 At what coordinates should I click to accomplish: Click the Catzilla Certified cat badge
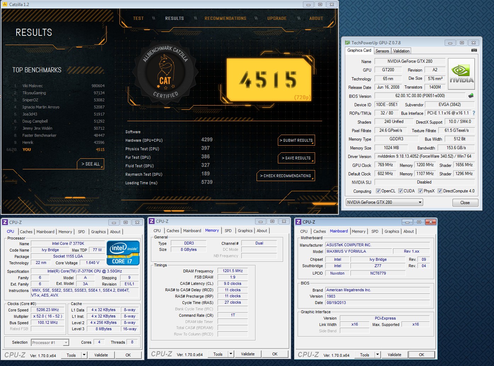(165, 72)
